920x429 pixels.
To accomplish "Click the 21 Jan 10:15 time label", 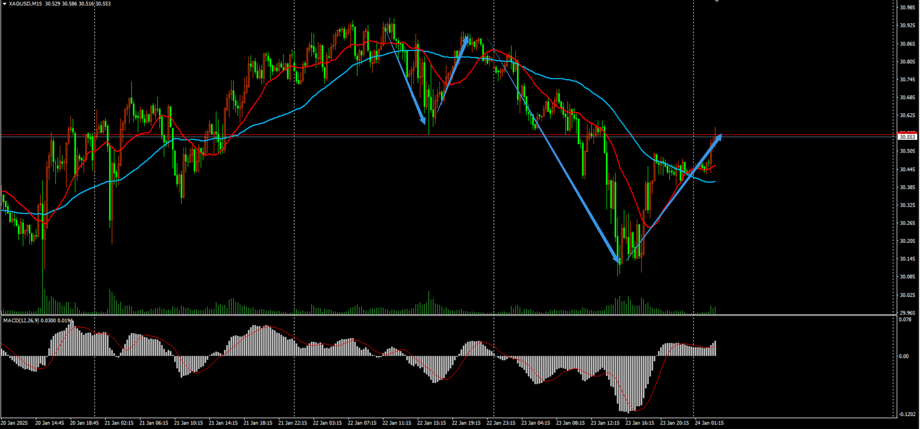I will click(188, 422).
